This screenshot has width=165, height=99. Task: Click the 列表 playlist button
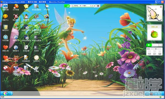point(149,52)
